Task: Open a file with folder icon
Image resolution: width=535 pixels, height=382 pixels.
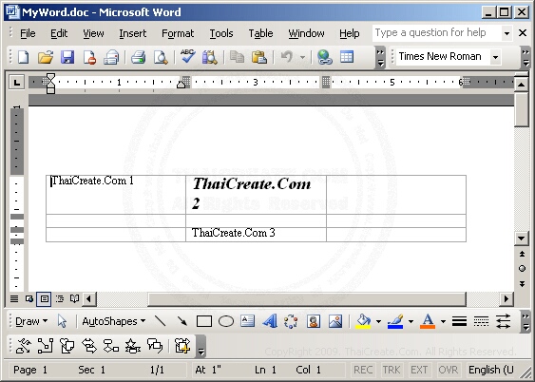Action: coord(46,57)
